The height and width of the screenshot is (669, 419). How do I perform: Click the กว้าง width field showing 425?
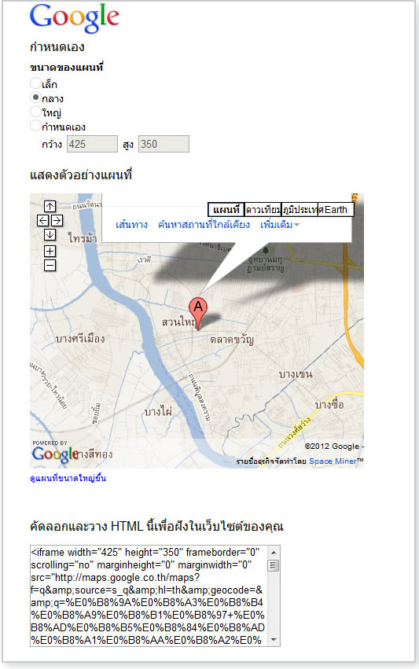tap(92, 144)
